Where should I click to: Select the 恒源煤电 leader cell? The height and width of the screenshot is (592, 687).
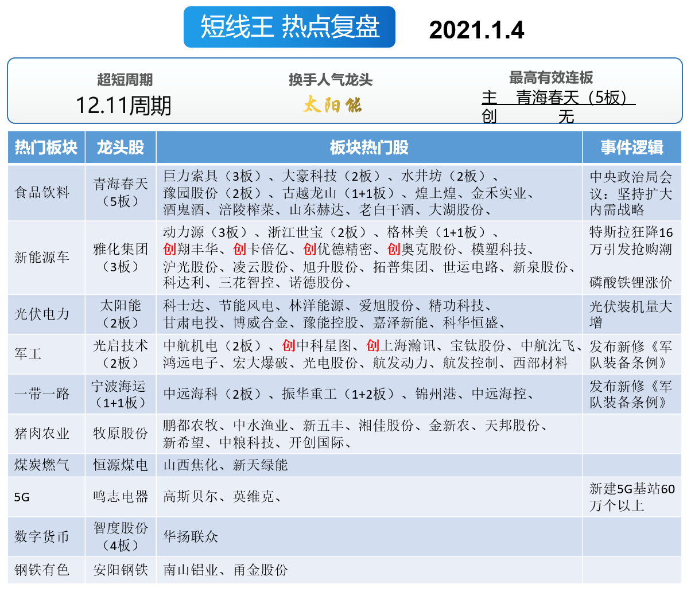[x=121, y=465]
